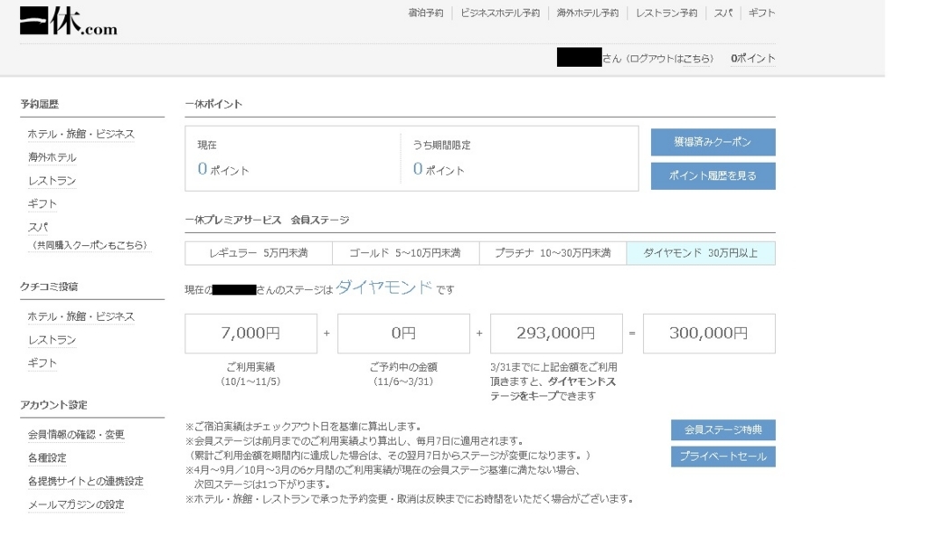Screen dimensions: 926x537
Task: Select the ゴールド 5～10万円未満 stage
Action: coord(406,253)
